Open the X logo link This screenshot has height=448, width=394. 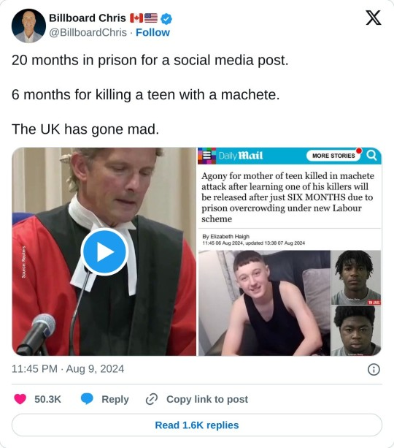374,18
